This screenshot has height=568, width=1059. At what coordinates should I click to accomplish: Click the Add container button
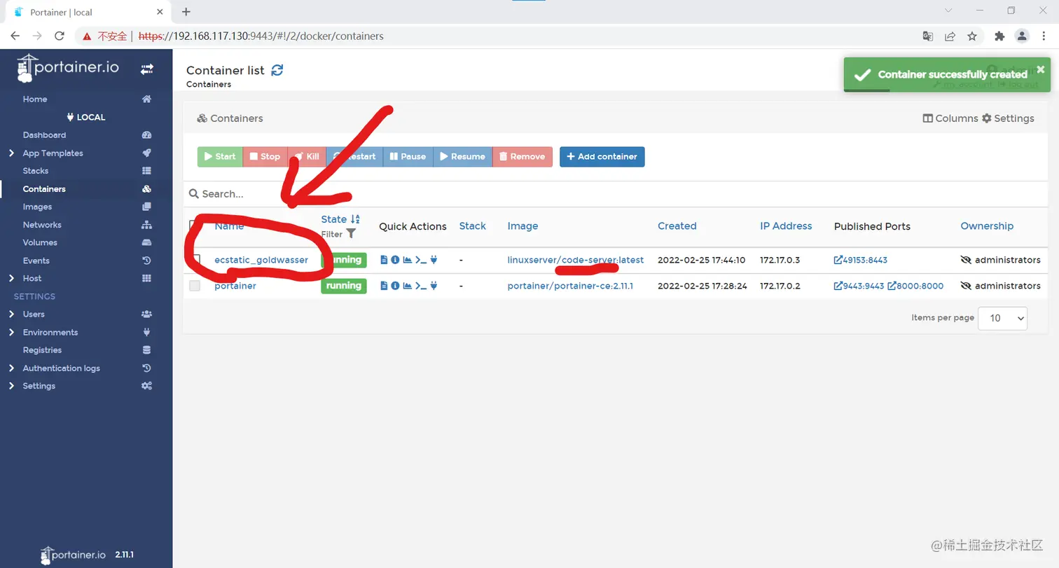(x=602, y=157)
